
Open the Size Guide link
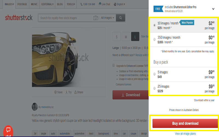(145, 36)
